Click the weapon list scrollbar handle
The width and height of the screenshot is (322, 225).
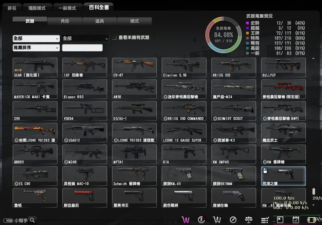[x=313, y=192]
